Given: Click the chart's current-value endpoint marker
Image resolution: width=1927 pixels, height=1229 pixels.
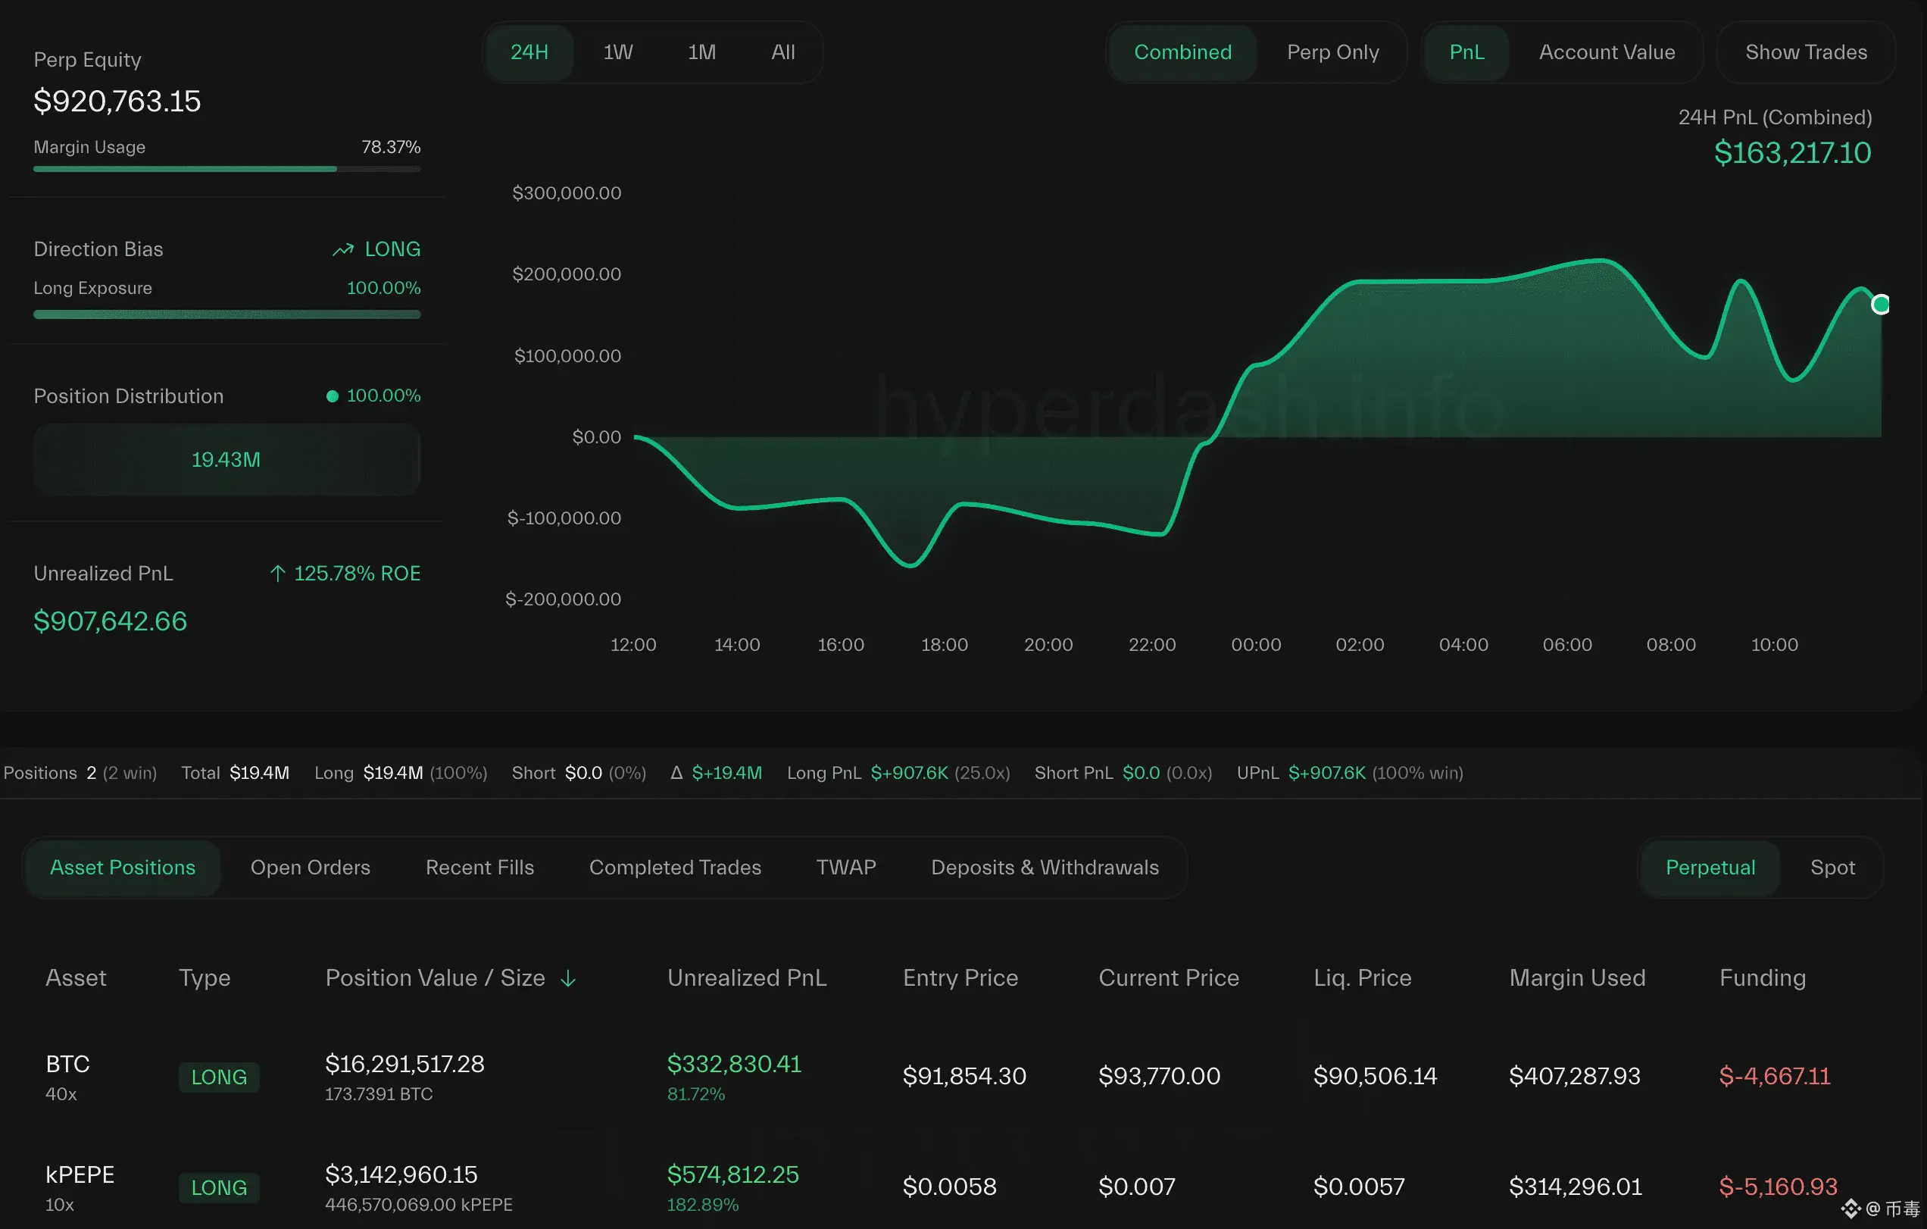Looking at the screenshot, I should click(1880, 305).
